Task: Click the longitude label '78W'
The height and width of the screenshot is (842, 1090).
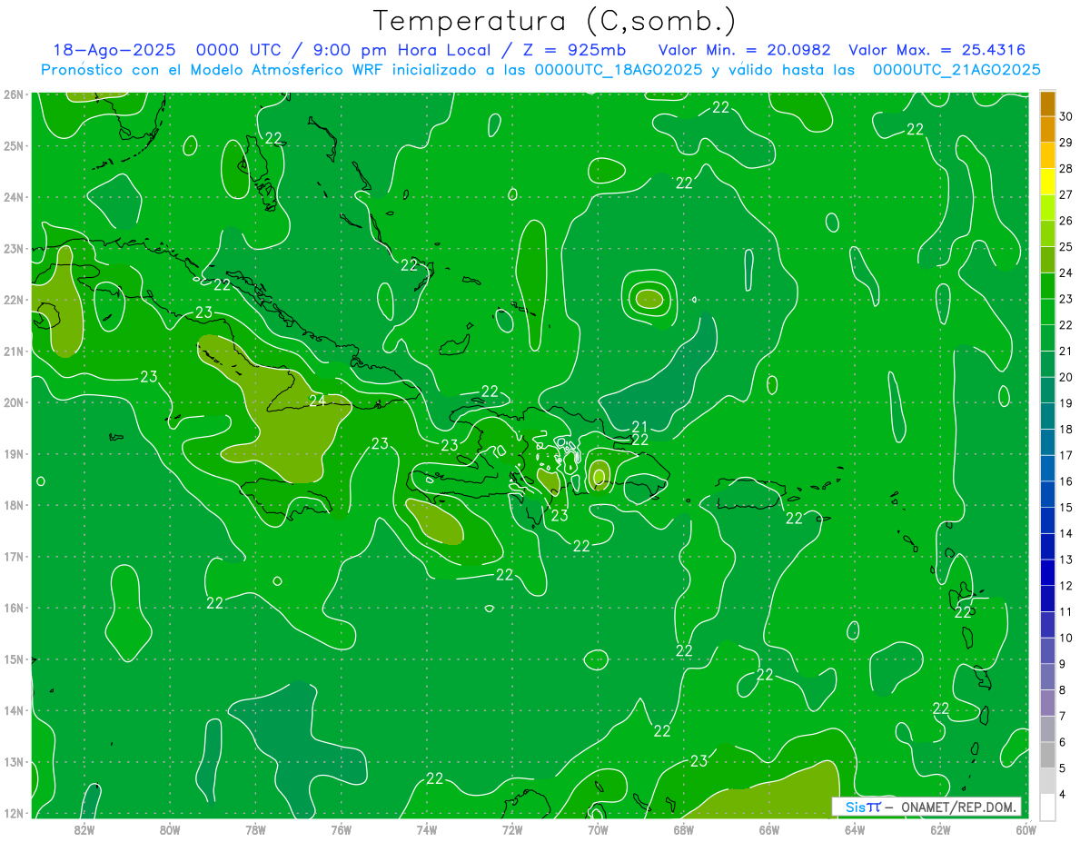Action: pyautogui.click(x=255, y=829)
